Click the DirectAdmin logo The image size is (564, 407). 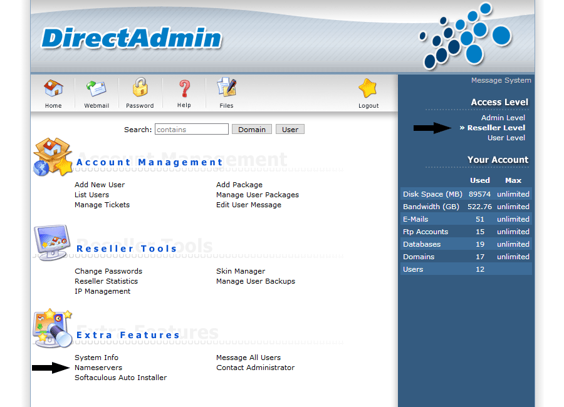coord(132,38)
